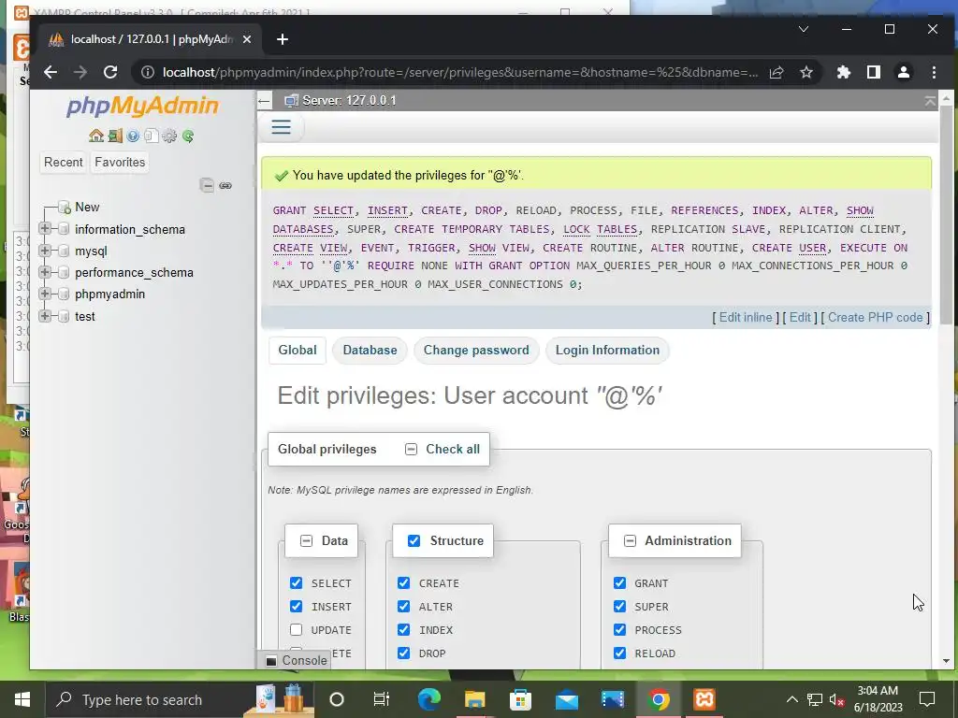The height and width of the screenshot is (718, 958).
Task: Open the Console panel
Action: 297,661
